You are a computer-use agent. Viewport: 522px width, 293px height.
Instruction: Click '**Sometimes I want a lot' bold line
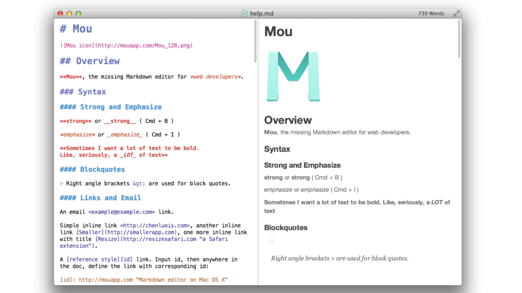[x=129, y=148]
